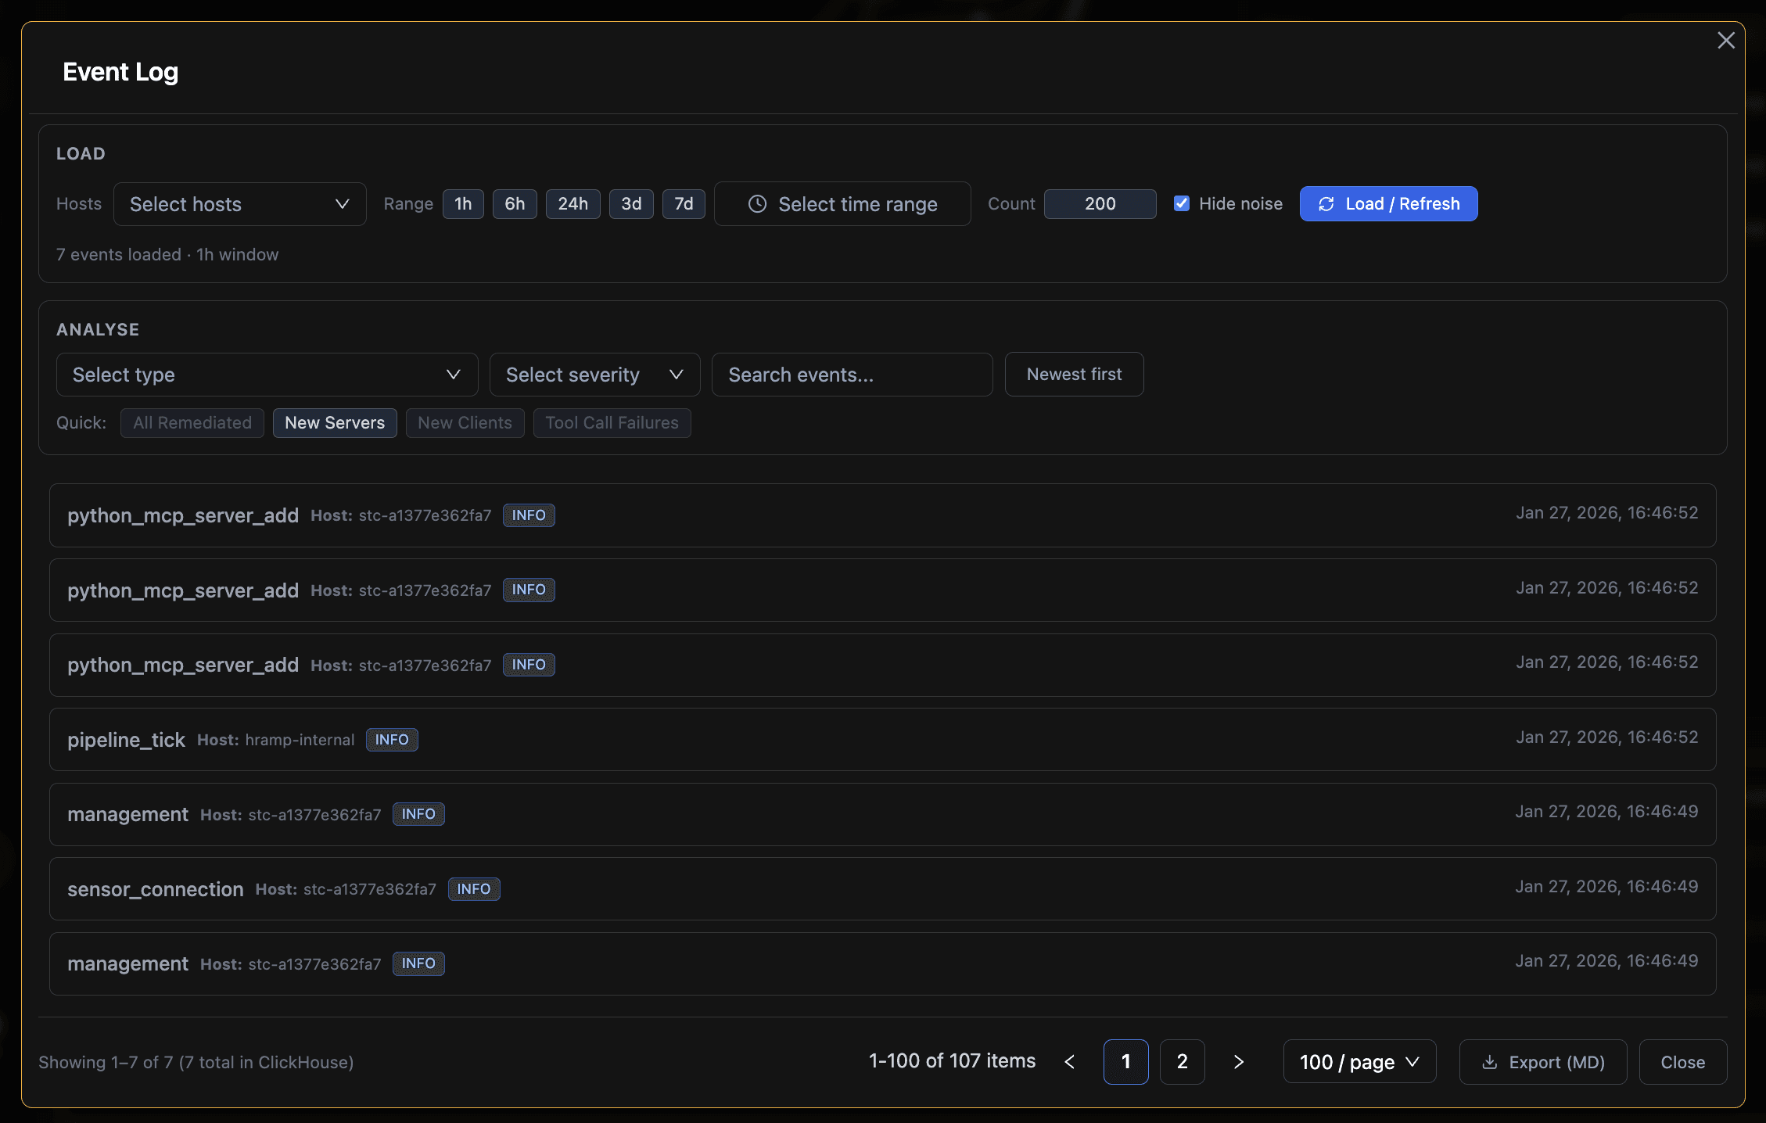1766x1123 pixels.
Task: Click the Newest first sort button
Action: tap(1074, 375)
